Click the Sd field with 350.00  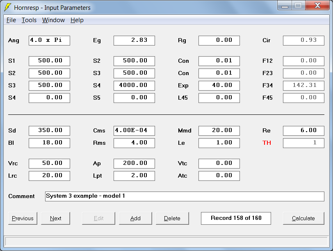click(49, 130)
